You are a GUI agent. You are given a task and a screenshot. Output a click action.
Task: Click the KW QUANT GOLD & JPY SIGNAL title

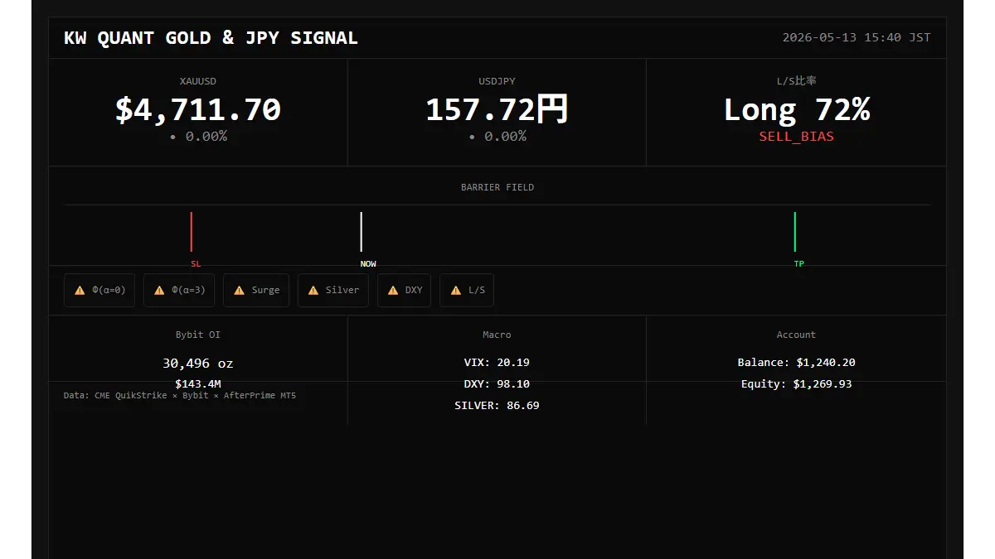tap(211, 38)
